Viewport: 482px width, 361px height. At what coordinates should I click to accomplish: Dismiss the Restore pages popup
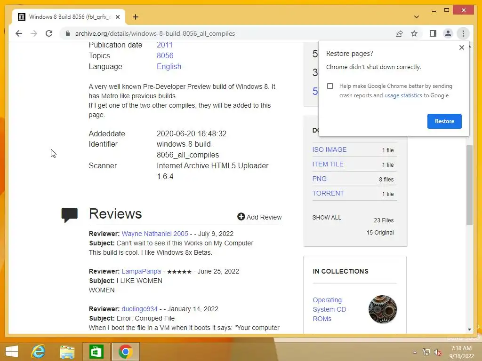(461, 47)
